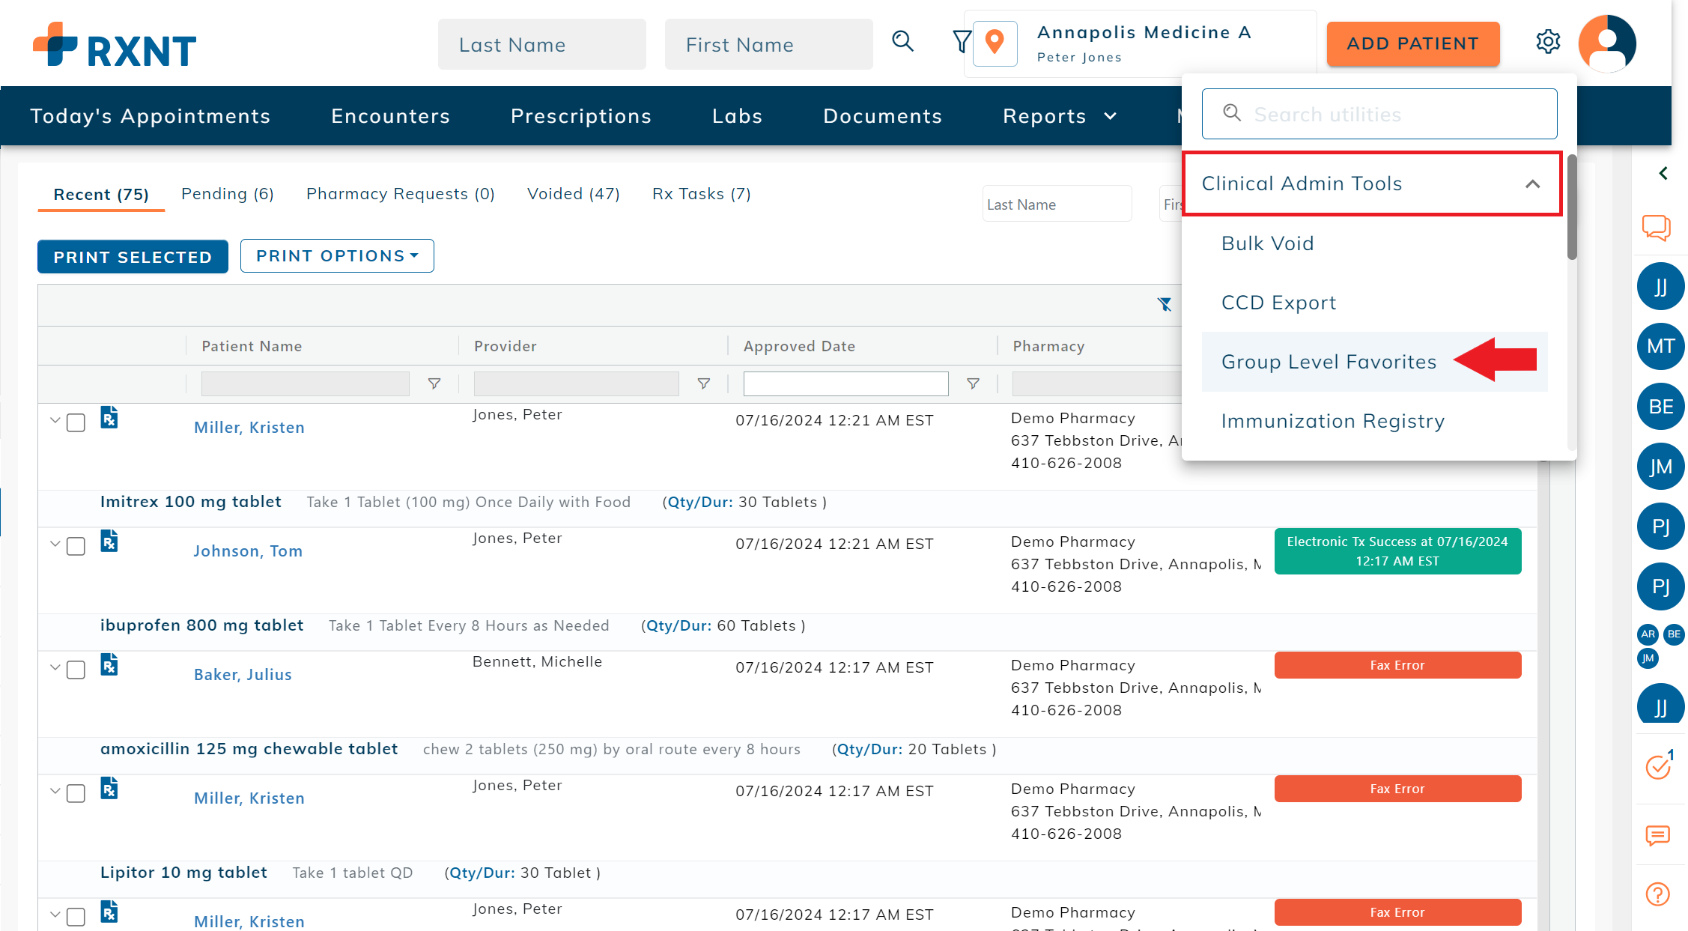The width and height of the screenshot is (1688, 931).
Task: Select Group Level Favorites menu item
Action: [x=1329, y=362]
